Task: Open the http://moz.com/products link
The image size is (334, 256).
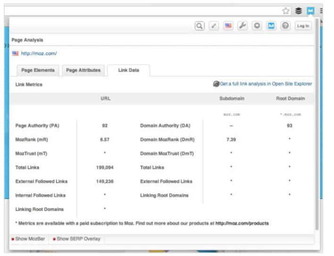Action: [x=242, y=223]
